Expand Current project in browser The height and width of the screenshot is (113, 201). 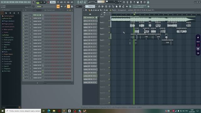tap(9, 16)
